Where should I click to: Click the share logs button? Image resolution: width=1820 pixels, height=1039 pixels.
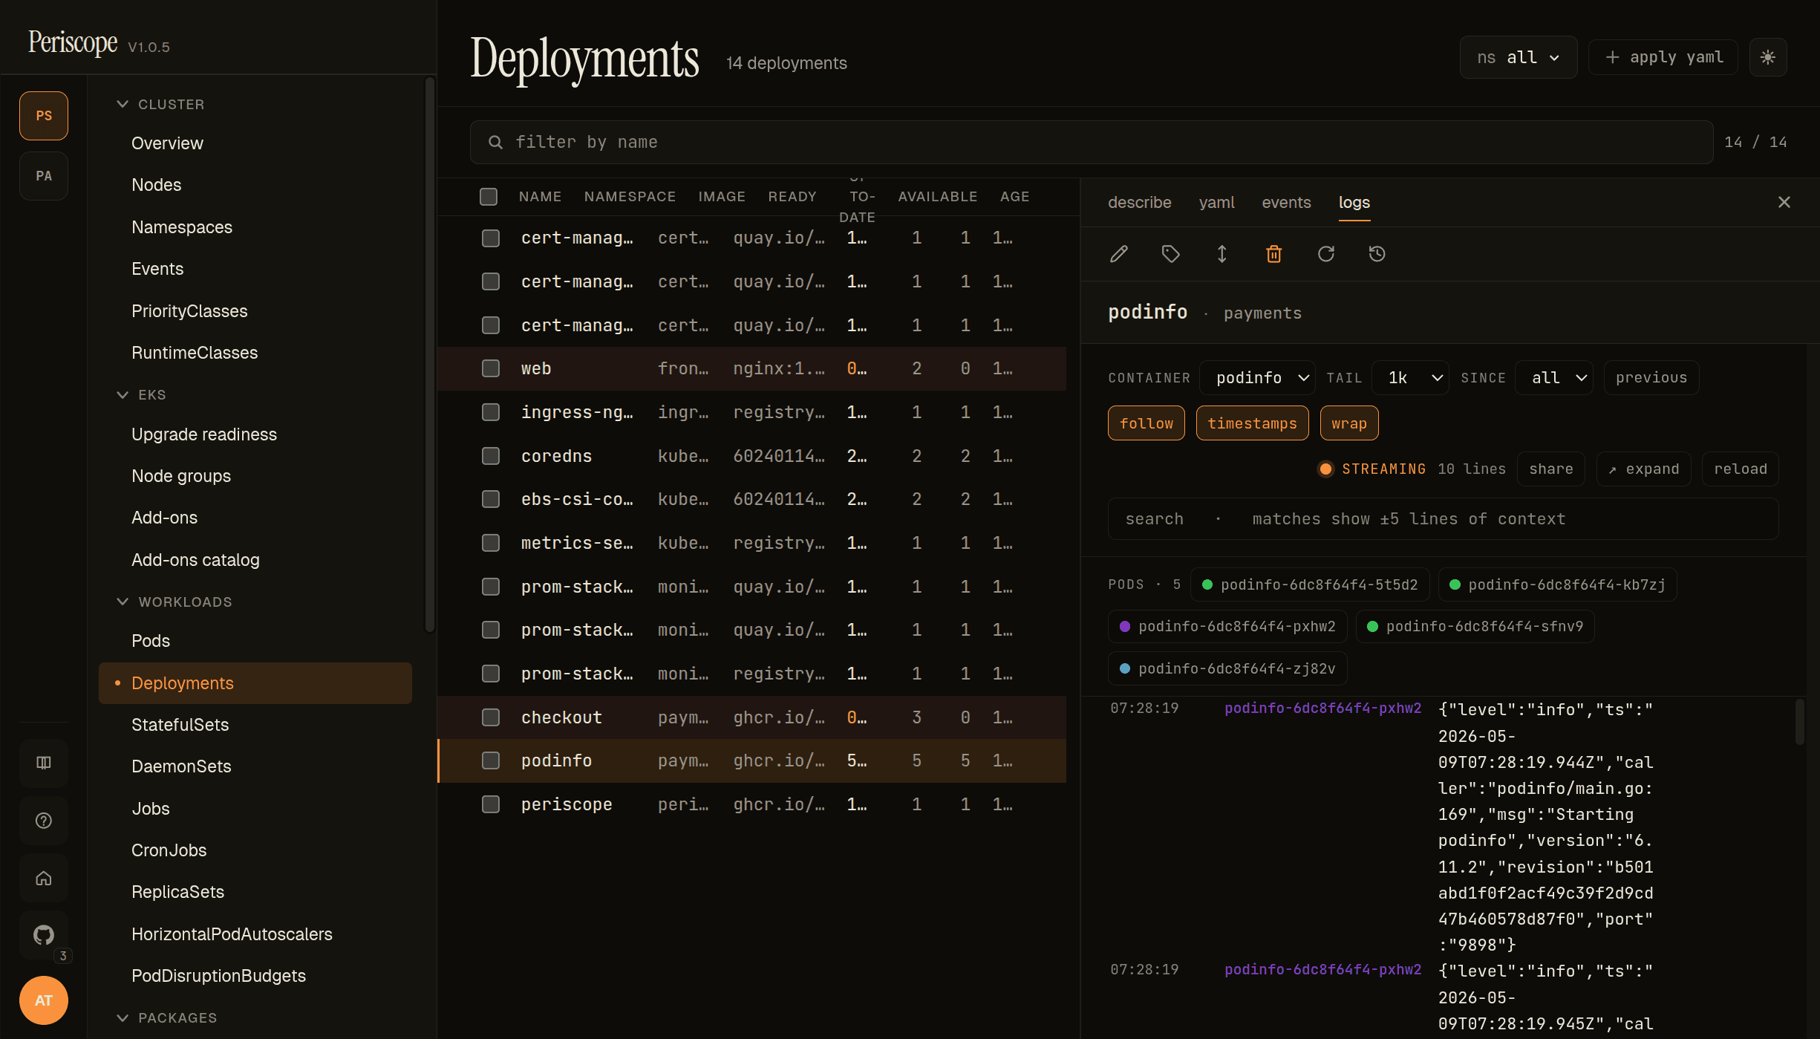pyautogui.click(x=1550, y=469)
